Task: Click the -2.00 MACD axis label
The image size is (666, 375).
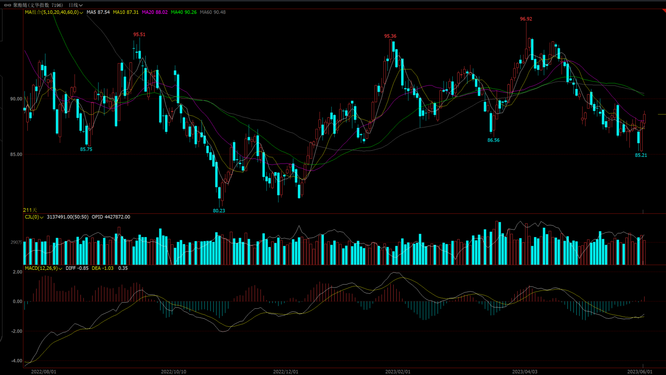Action: tap(16, 332)
